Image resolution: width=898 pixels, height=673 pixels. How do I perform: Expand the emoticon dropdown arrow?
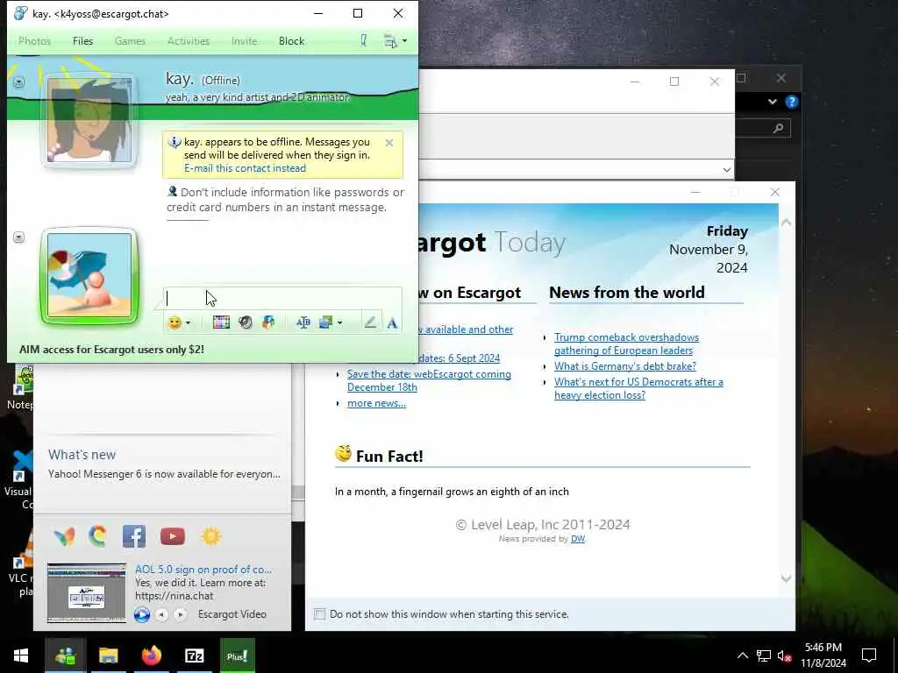click(x=188, y=323)
